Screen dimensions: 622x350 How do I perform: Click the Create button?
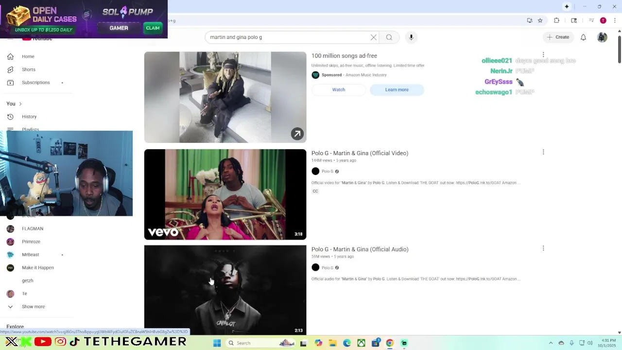click(x=557, y=37)
